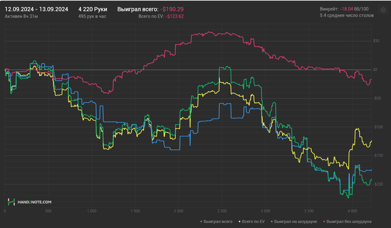Toggle the 'Выиграл на шоудауне' blue legend series
The width and height of the screenshot is (391, 228).
coord(294,221)
